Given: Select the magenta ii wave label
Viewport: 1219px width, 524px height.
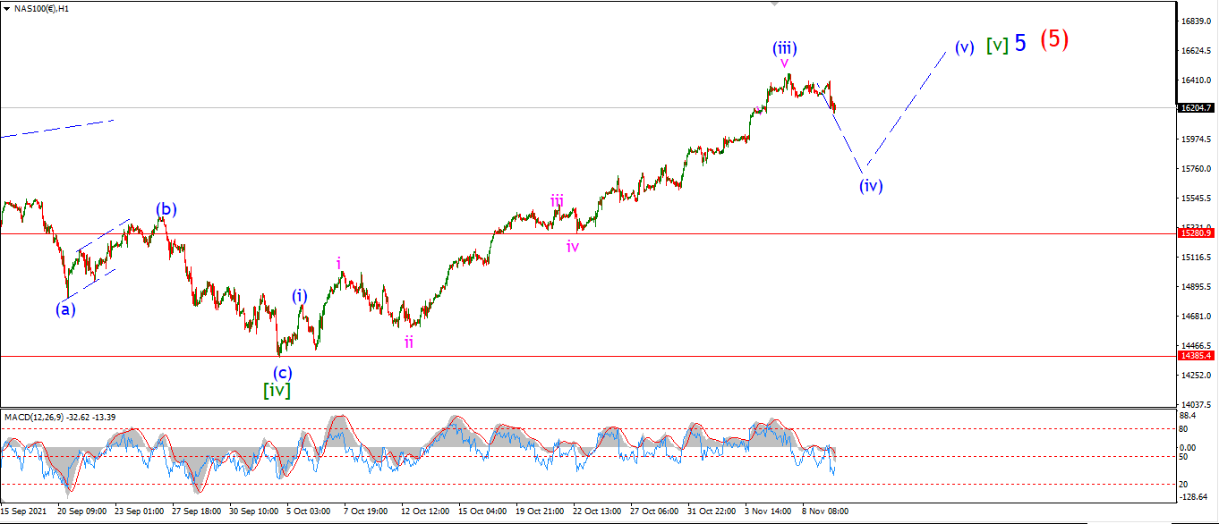Looking at the screenshot, I should pyautogui.click(x=408, y=342).
